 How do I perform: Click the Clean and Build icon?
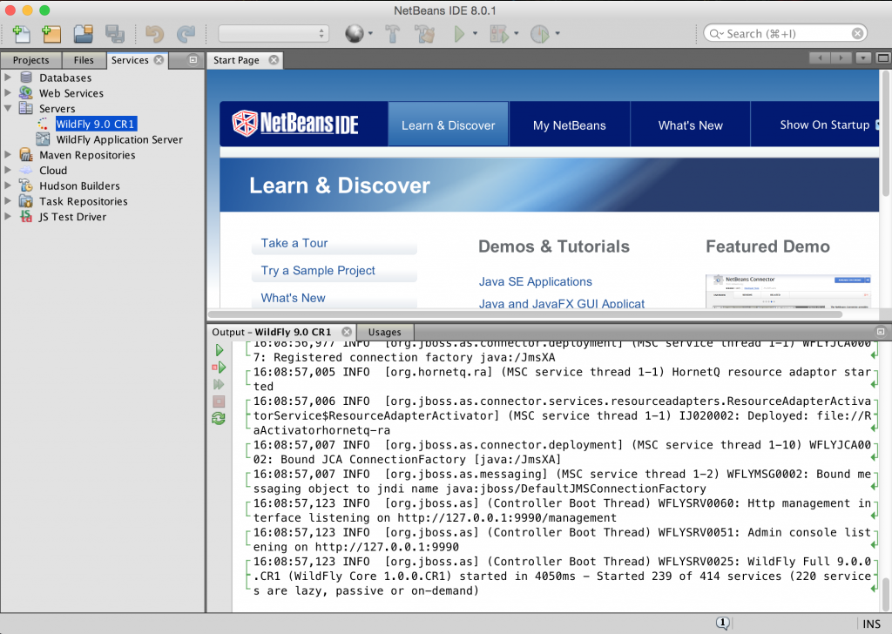pos(424,34)
